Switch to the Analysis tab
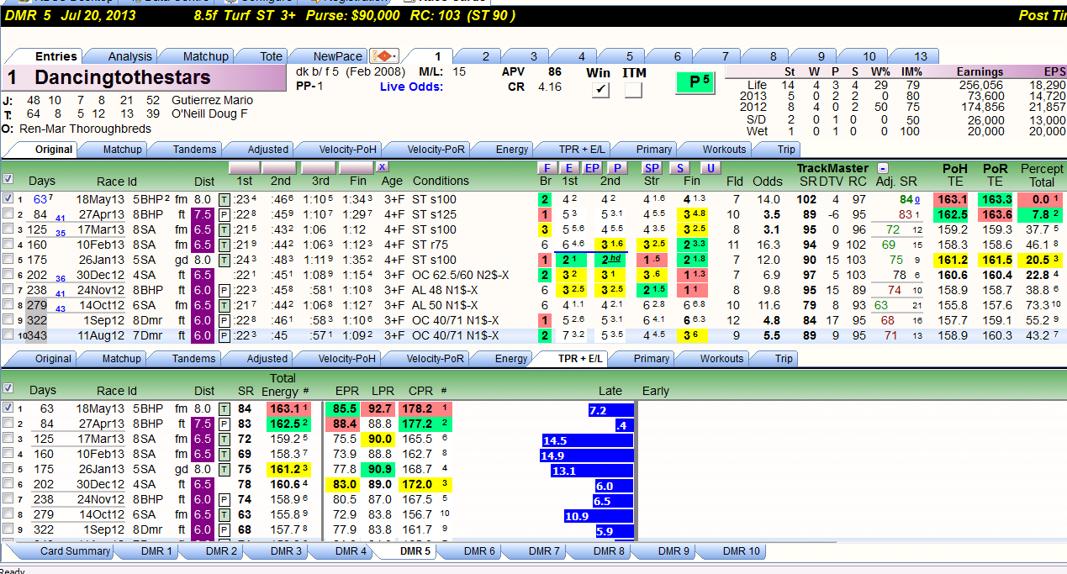Screen dimensions: 1067x574 (130, 56)
